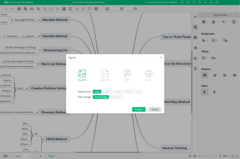Viewport: 240px width, 159px height.
Task: Click Cancel in the Export dialog
Action: [155, 109]
